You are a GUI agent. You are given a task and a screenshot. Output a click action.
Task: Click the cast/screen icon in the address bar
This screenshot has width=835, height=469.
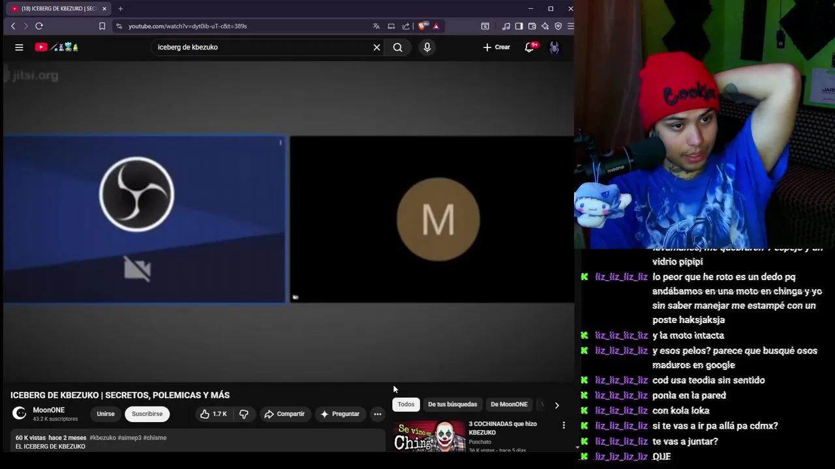(391, 26)
